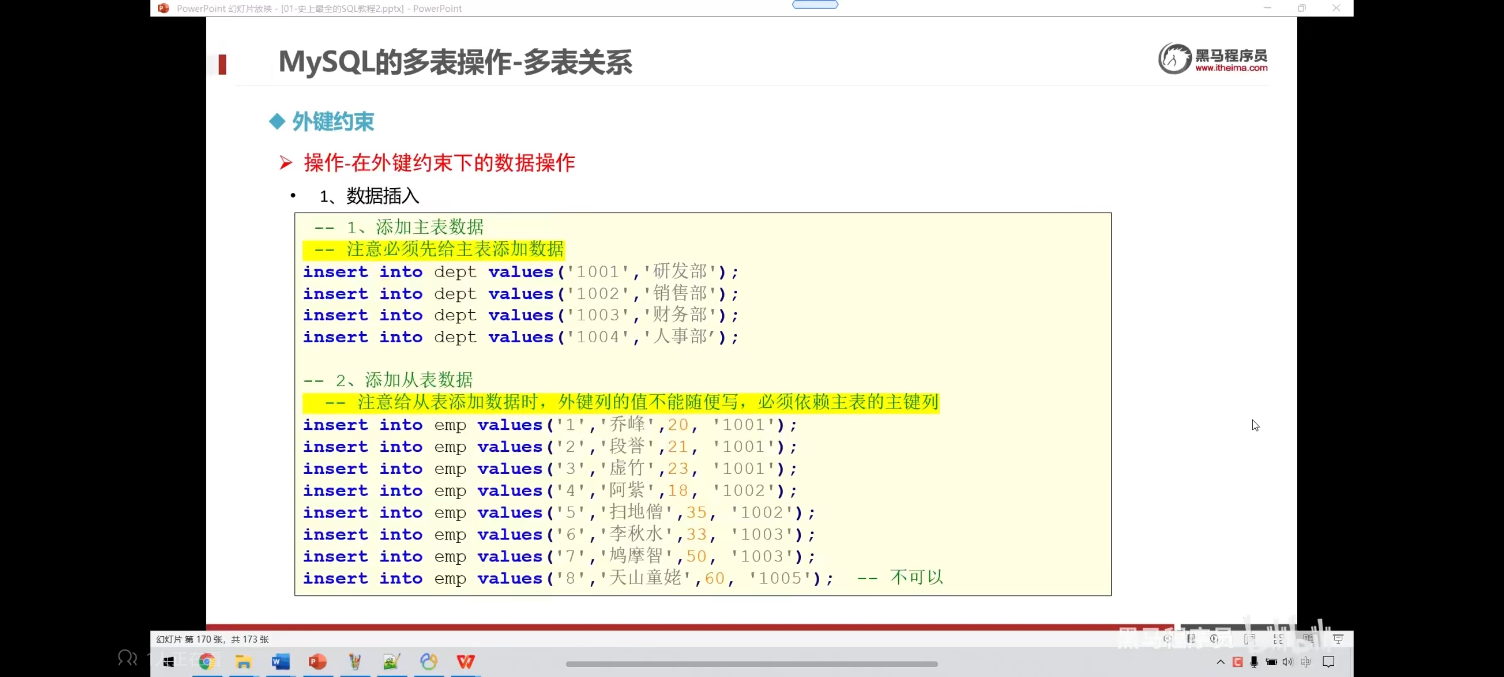1504x677 pixels.
Task: Click the www.itheima.com logo link
Action: [1231, 68]
